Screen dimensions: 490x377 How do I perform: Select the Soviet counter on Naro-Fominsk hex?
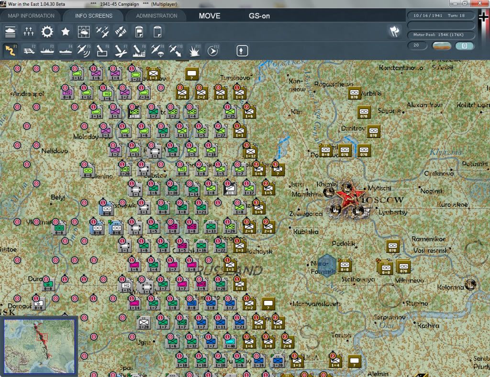pos(345,265)
